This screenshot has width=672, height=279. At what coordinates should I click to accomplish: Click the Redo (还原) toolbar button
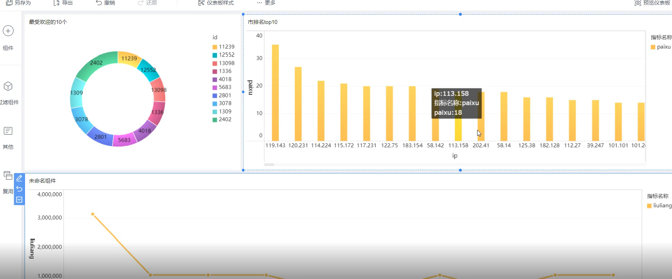(x=147, y=3)
